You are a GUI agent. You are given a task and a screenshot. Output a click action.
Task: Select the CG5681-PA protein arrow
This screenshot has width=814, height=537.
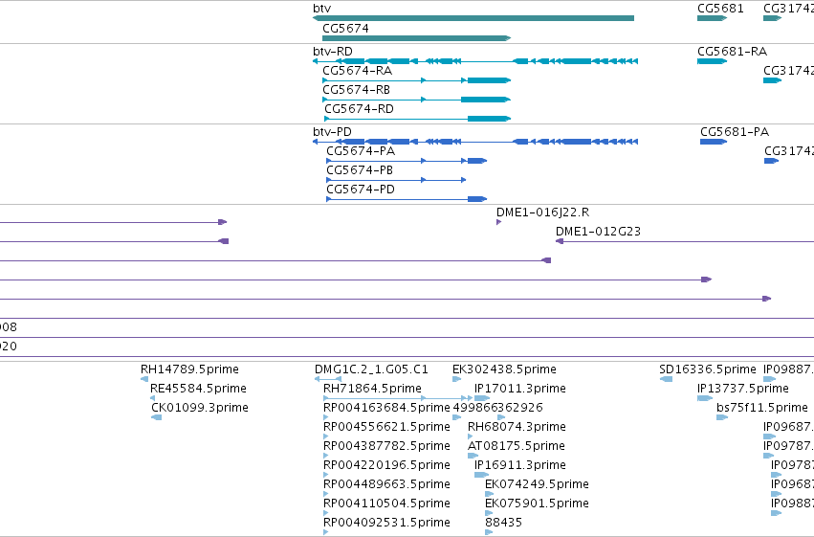point(714,142)
